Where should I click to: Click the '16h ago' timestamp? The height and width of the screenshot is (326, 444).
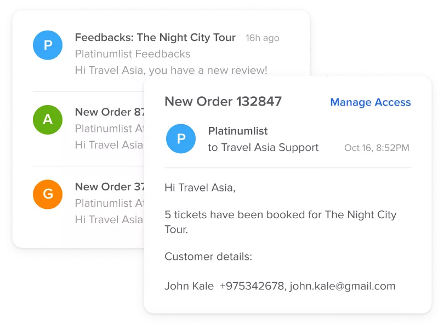click(x=262, y=38)
